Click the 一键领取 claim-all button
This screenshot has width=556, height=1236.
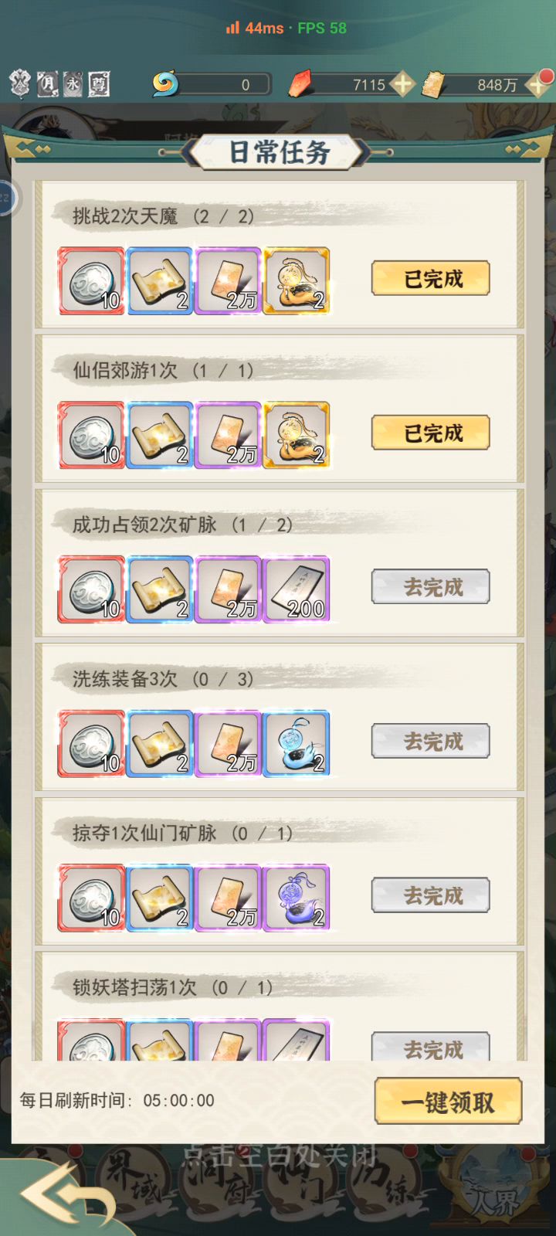(448, 1102)
